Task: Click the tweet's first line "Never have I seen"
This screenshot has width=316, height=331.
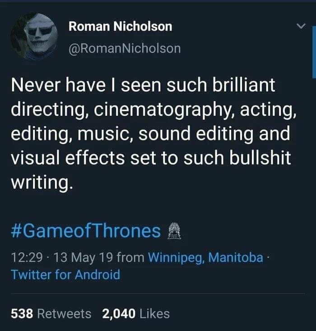Action: pos(86,85)
